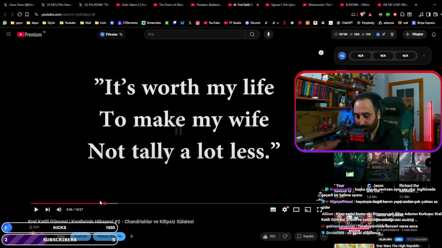Screen dimensions: 442x248
Task: Open the Coin bookmark folder
Action: click(100, 23)
